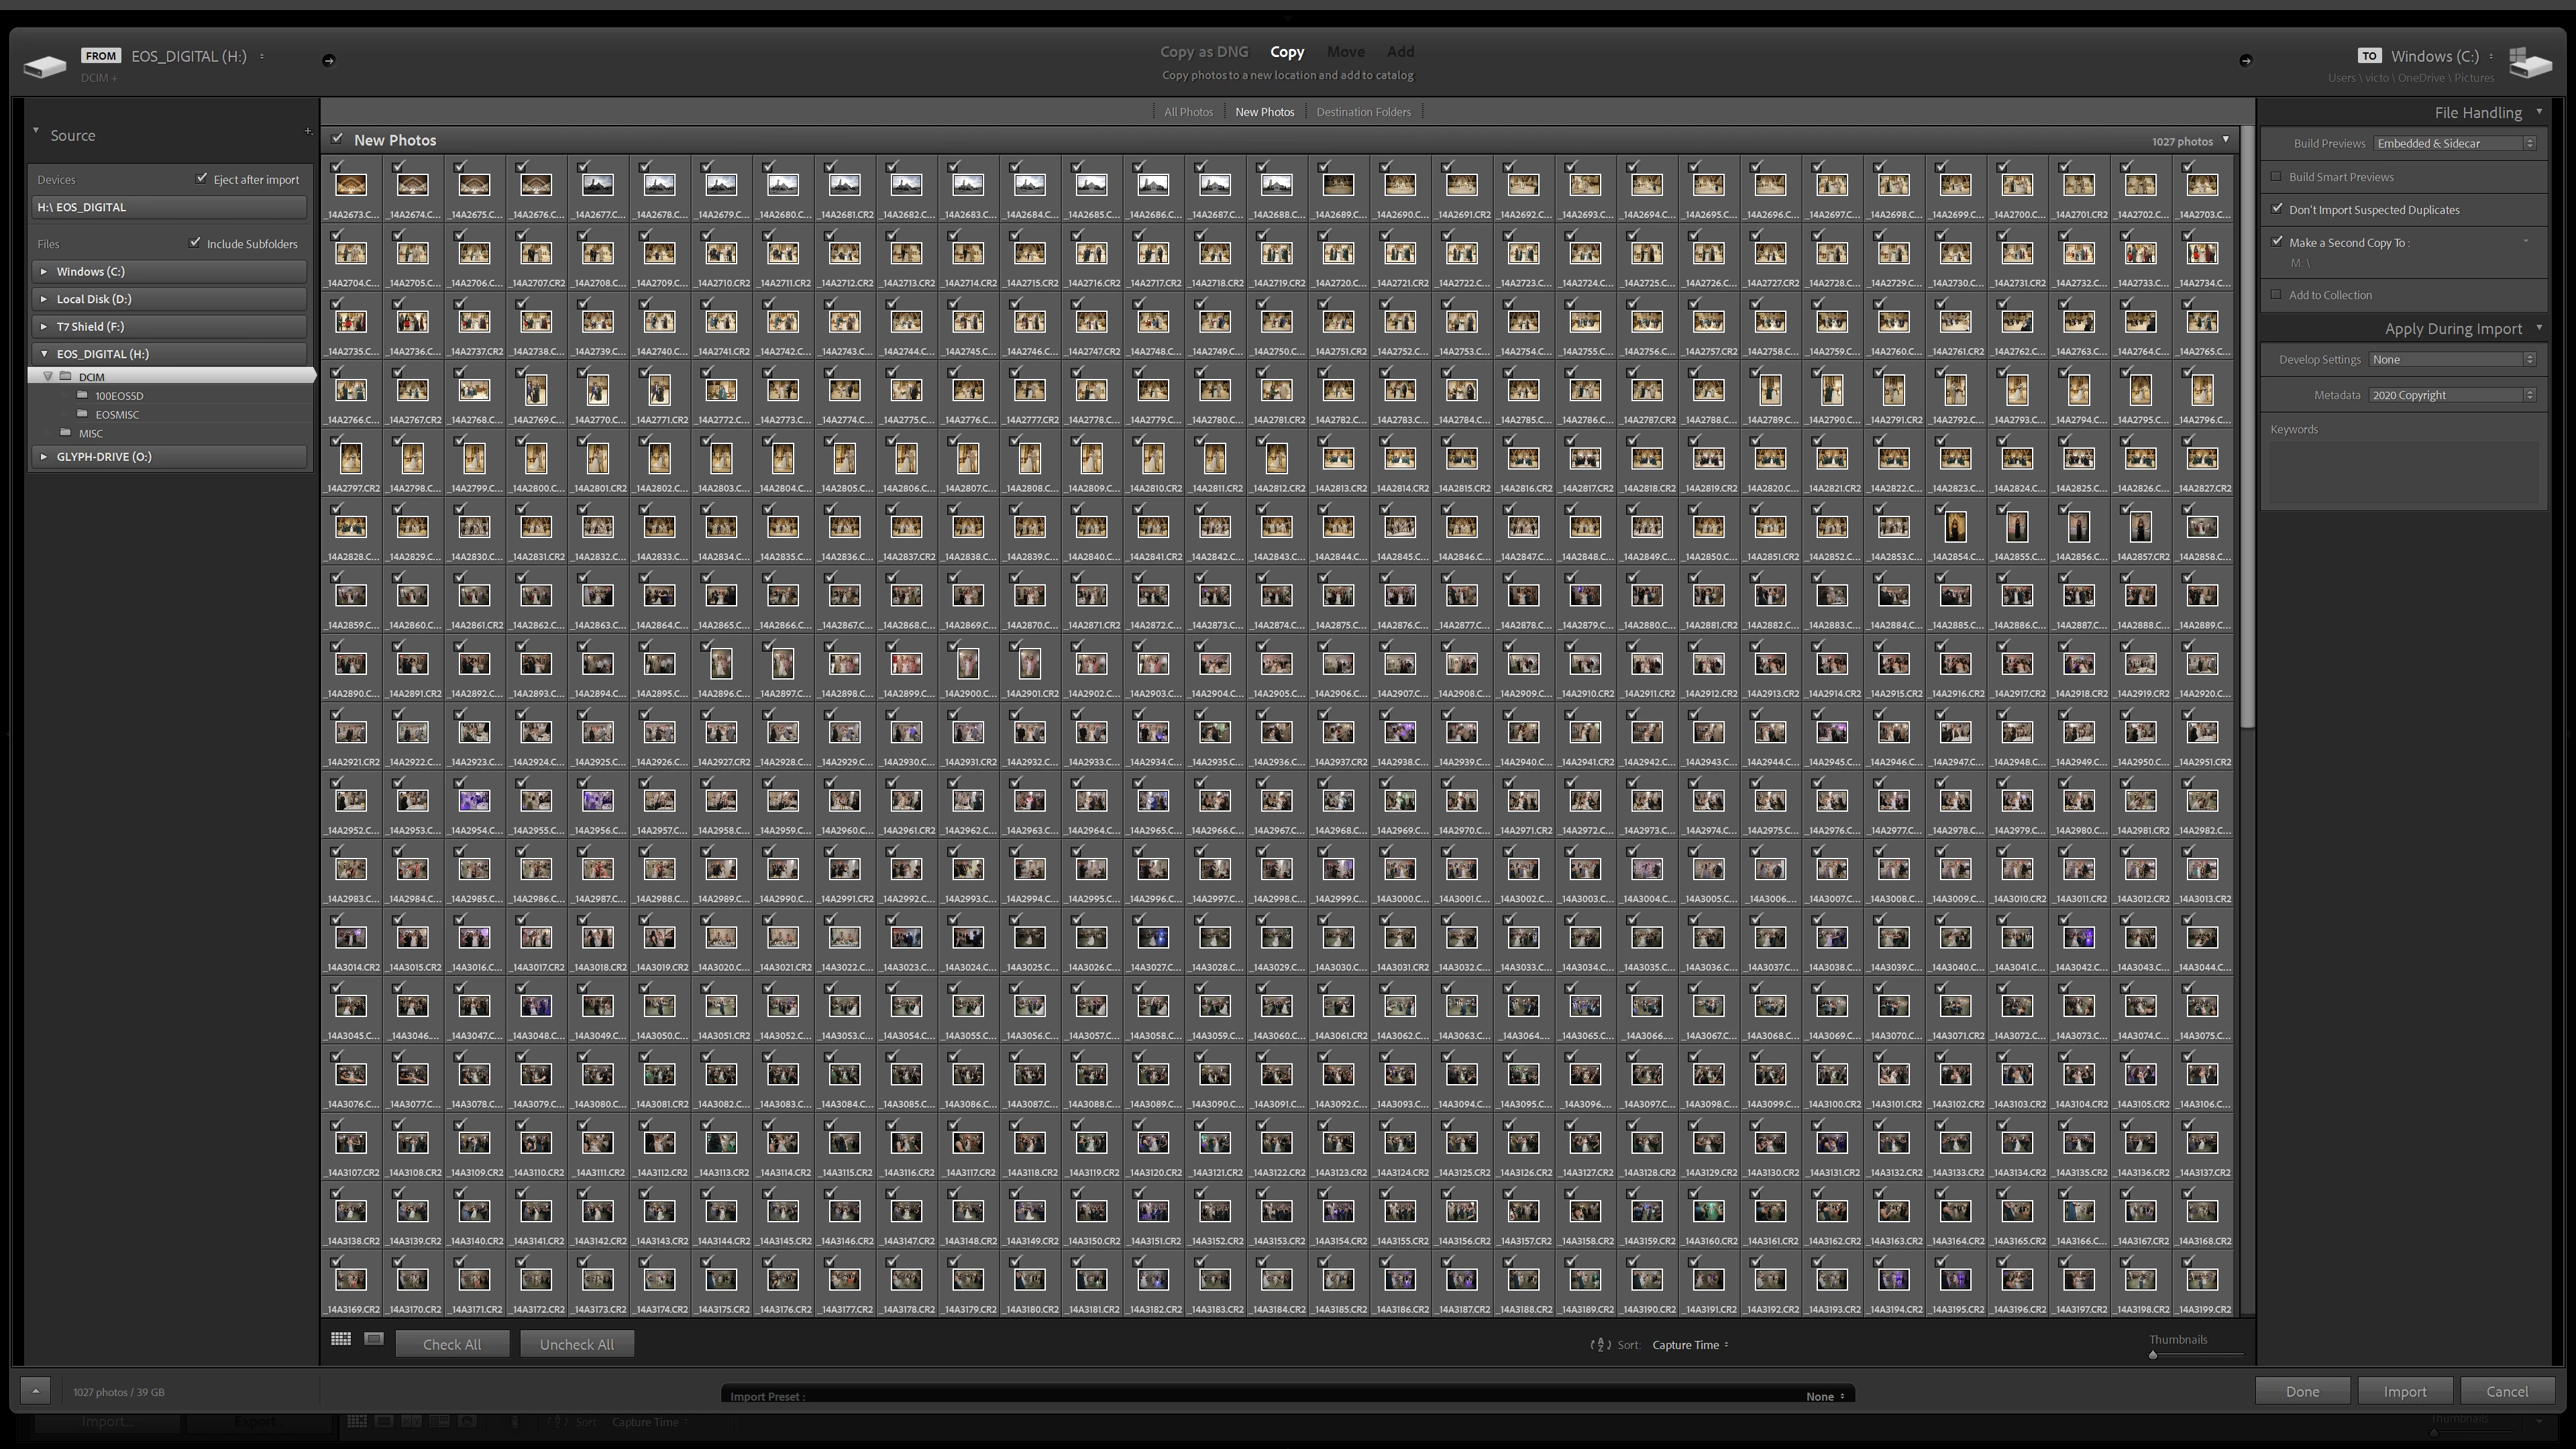
Task: Open Metadata preset dropdown
Action: coord(2452,395)
